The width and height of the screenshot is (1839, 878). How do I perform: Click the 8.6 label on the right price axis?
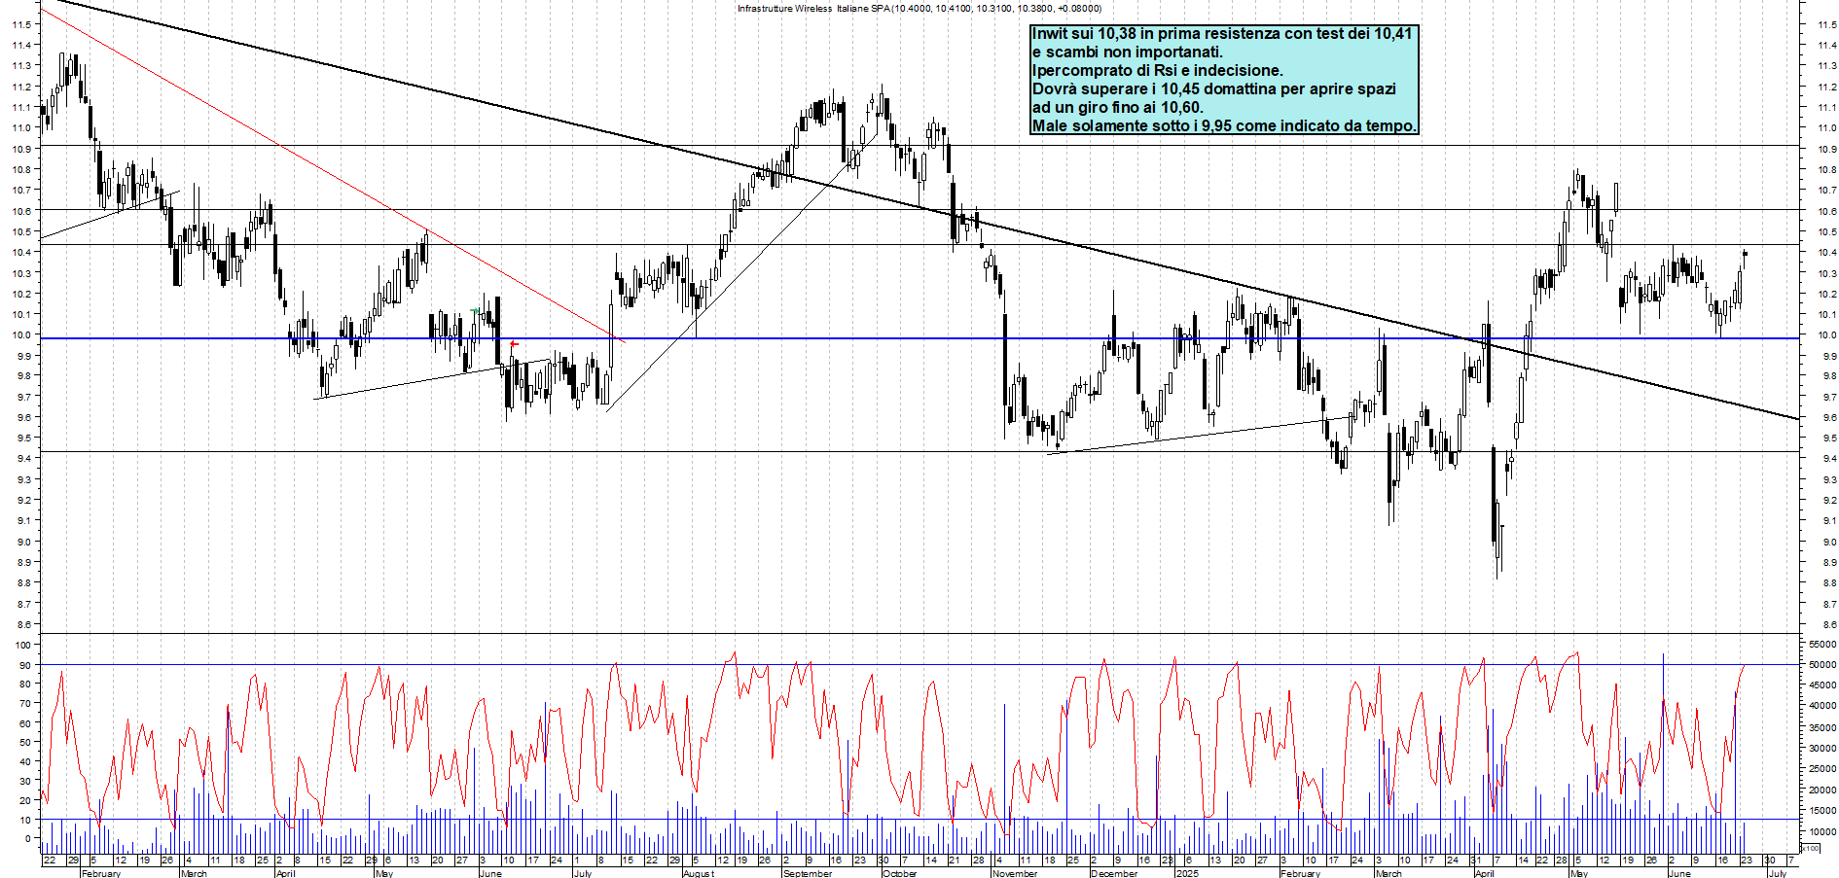tap(1827, 625)
